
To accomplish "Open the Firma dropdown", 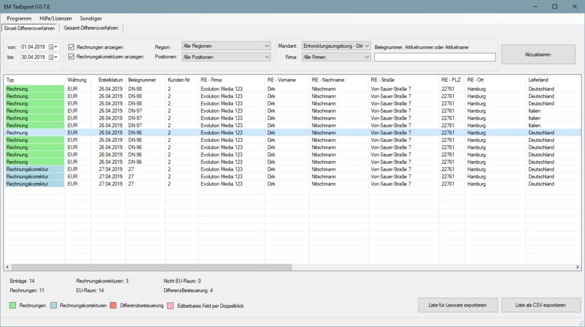I will pyautogui.click(x=336, y=57).
